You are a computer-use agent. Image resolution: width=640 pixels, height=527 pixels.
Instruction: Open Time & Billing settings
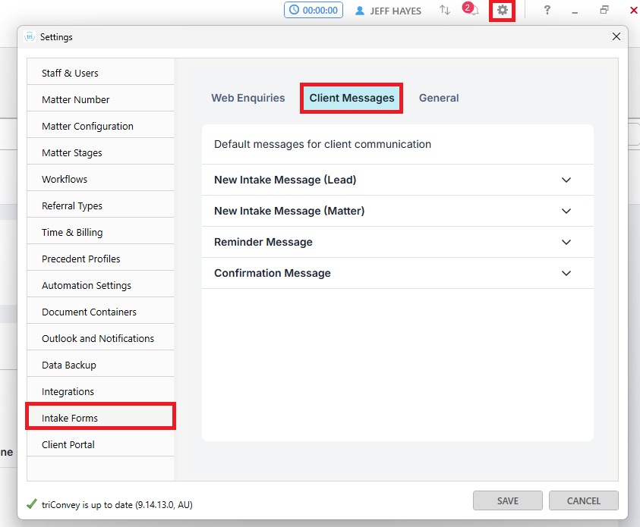[100, 232]
